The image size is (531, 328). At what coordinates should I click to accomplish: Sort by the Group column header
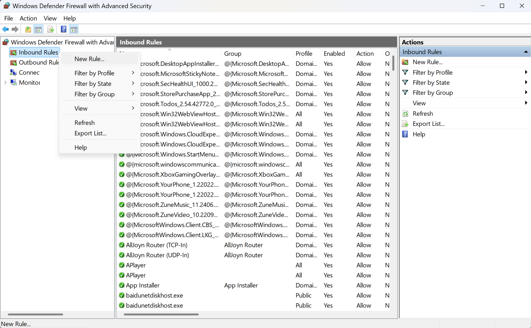coord(257,53)
